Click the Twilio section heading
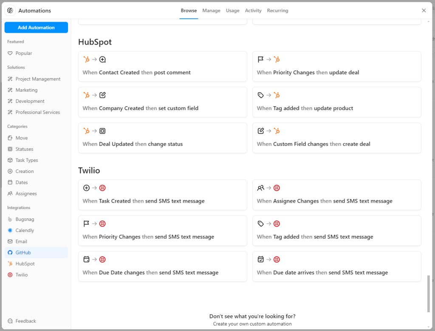The height and width of the screenshot is (331, 435). 89,170
